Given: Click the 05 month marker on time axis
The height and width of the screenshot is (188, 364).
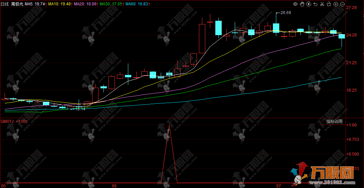Looking at the screenshot, I should pyautogui.click(x=3, y=186).
